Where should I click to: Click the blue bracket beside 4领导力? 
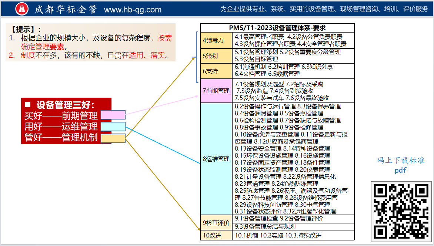point(197,57)
